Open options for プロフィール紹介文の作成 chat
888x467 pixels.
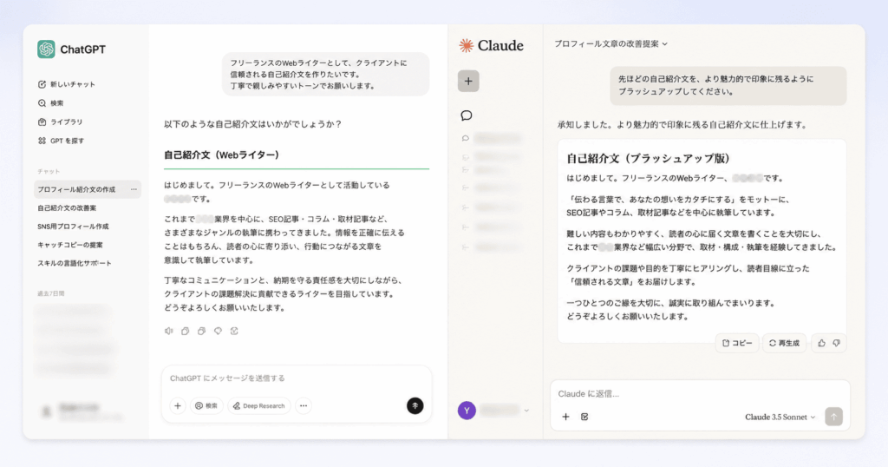point(134,189)
